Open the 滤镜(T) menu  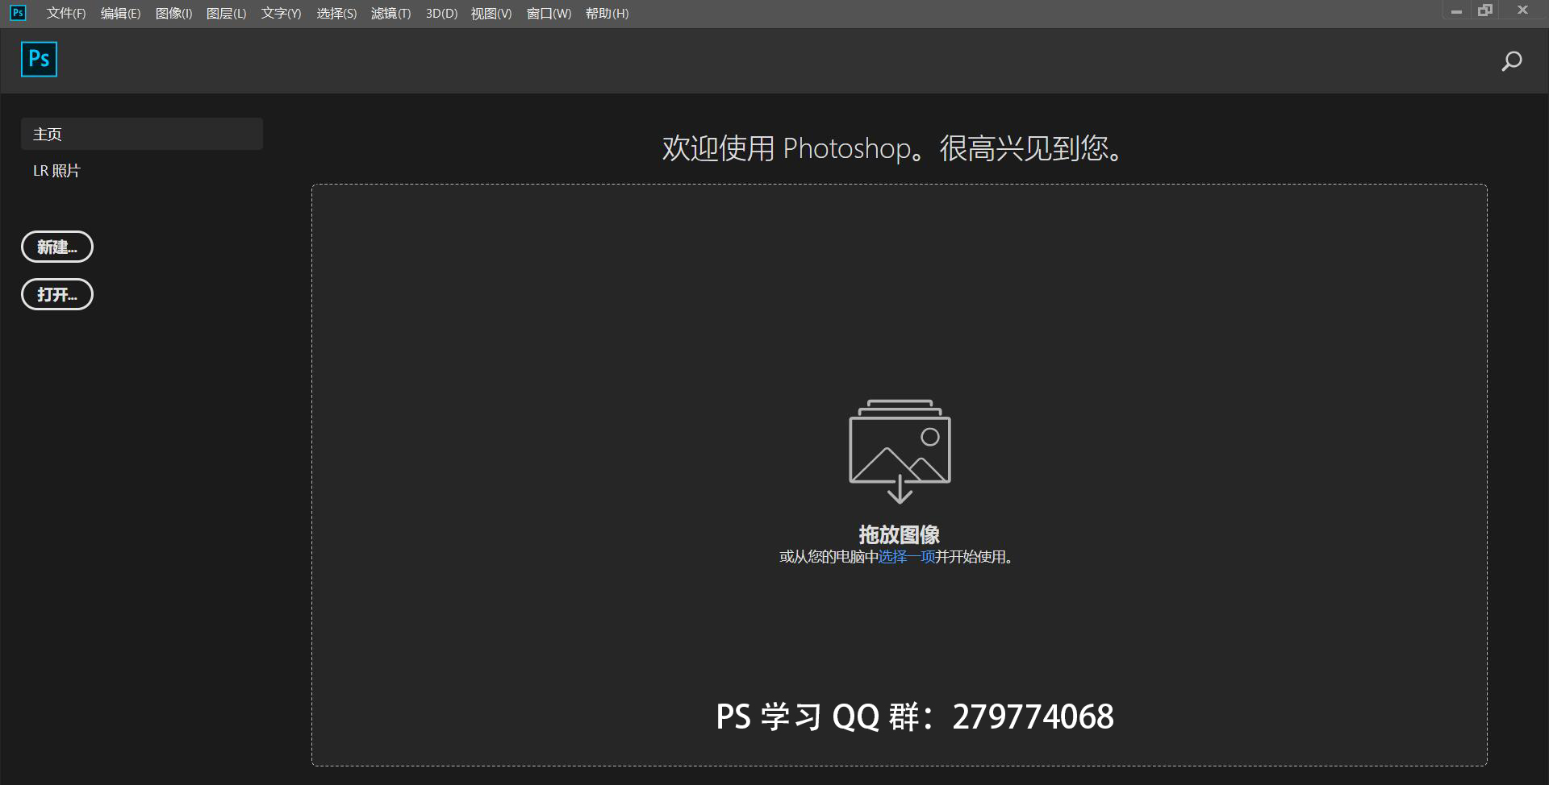click(x=390, y=14)
